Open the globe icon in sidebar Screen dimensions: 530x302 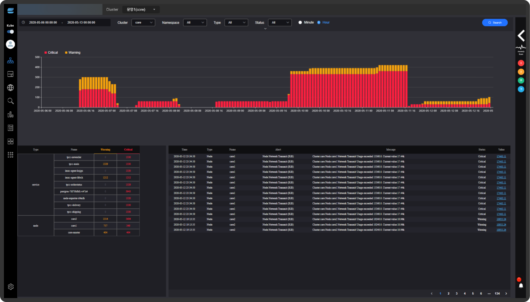click(x=11, y=87)
